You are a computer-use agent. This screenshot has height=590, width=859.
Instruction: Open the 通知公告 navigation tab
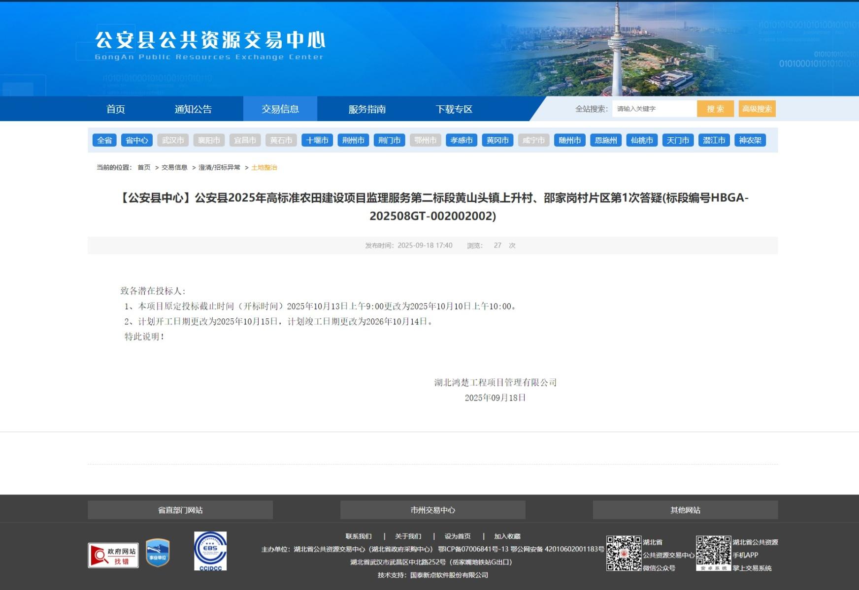193,109
